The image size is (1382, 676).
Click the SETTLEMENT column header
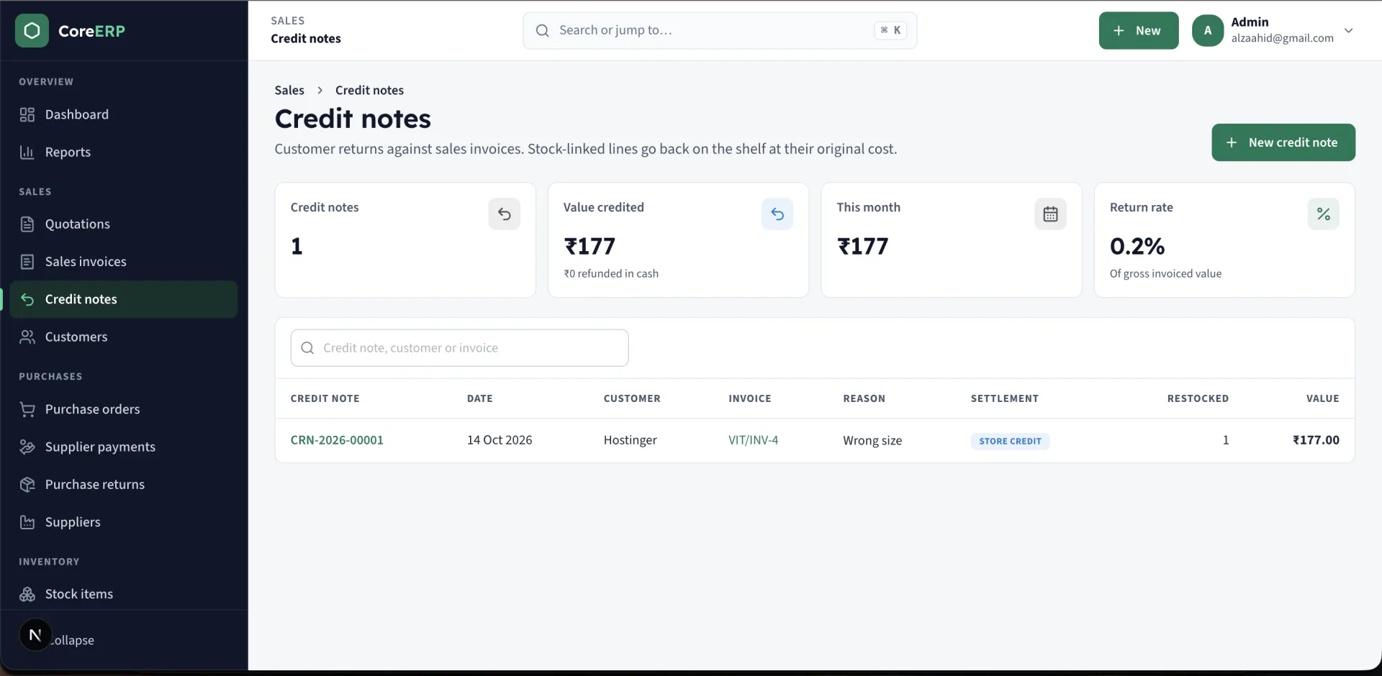coord(1005,398)
